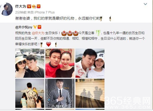Open the @关小悦joy reposted author link
The width and height of the screenshot is (153, 111).
click(x=24, y=27)
